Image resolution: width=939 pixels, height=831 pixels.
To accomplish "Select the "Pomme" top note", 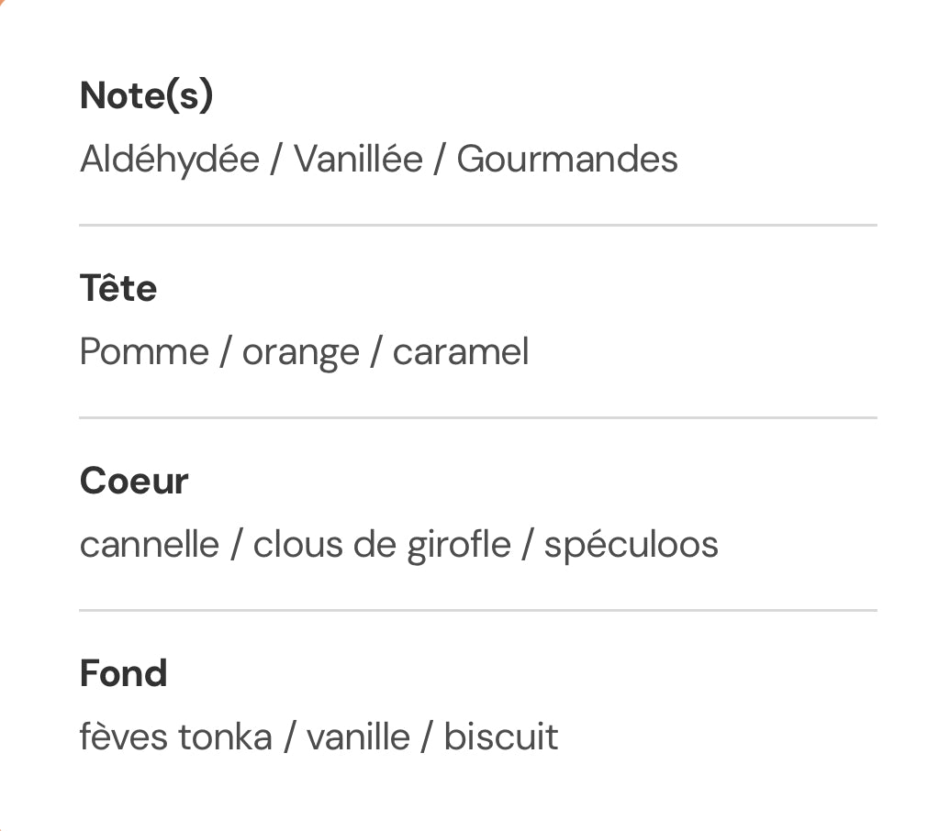I will 144,352.
